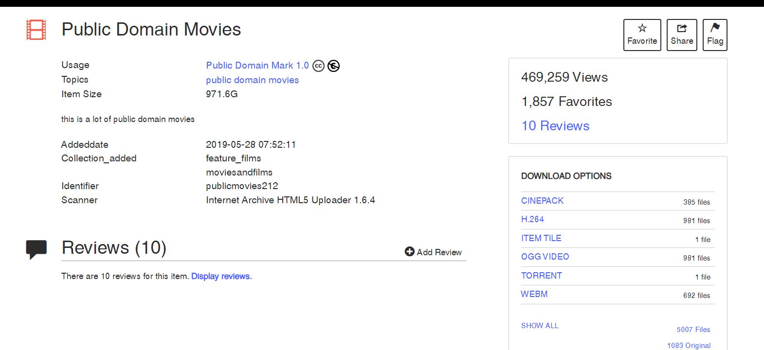Viewport: 764px width, 350px height.
Task: Jump to the 10 Reviews link
Action: 555,126
